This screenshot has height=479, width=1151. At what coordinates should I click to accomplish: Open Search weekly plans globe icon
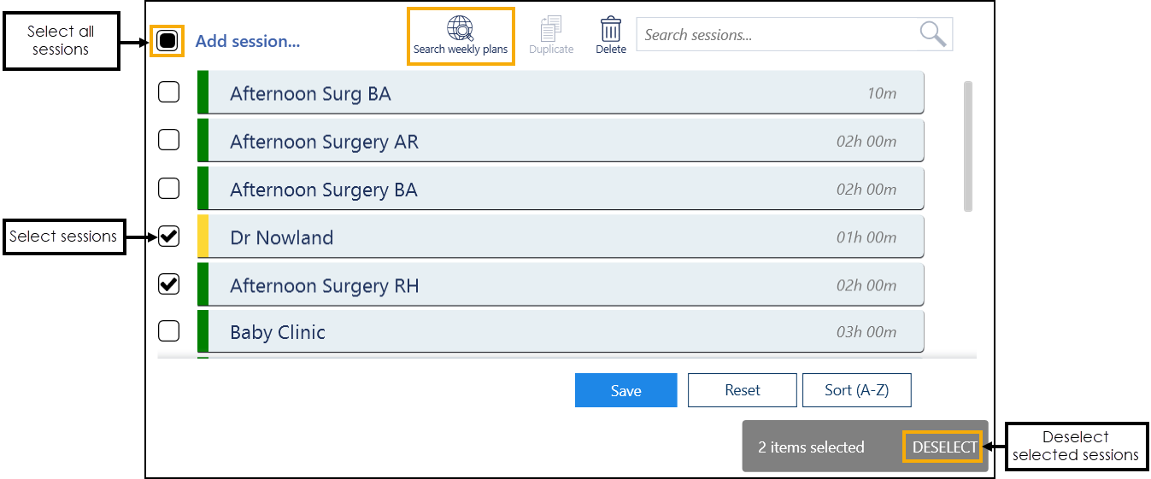(461, 29)
